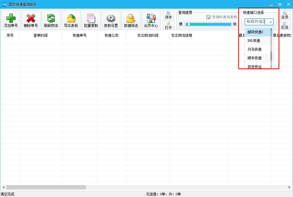The height and width of the screenshot is (197, 293).
Task: Enable the 查询时滚动表格 checkbox
Action: point(208,17)
